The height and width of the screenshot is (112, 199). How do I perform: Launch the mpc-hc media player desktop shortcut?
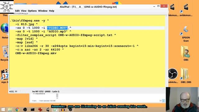tap(4, 76)
